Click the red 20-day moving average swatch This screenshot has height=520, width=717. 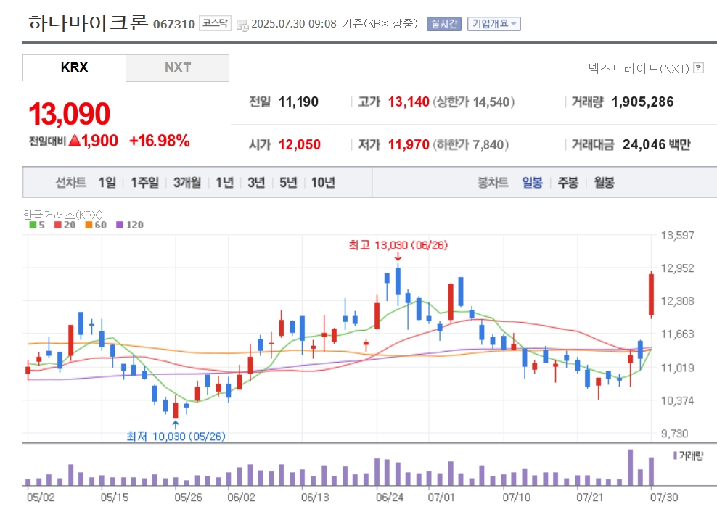[57, 225]
